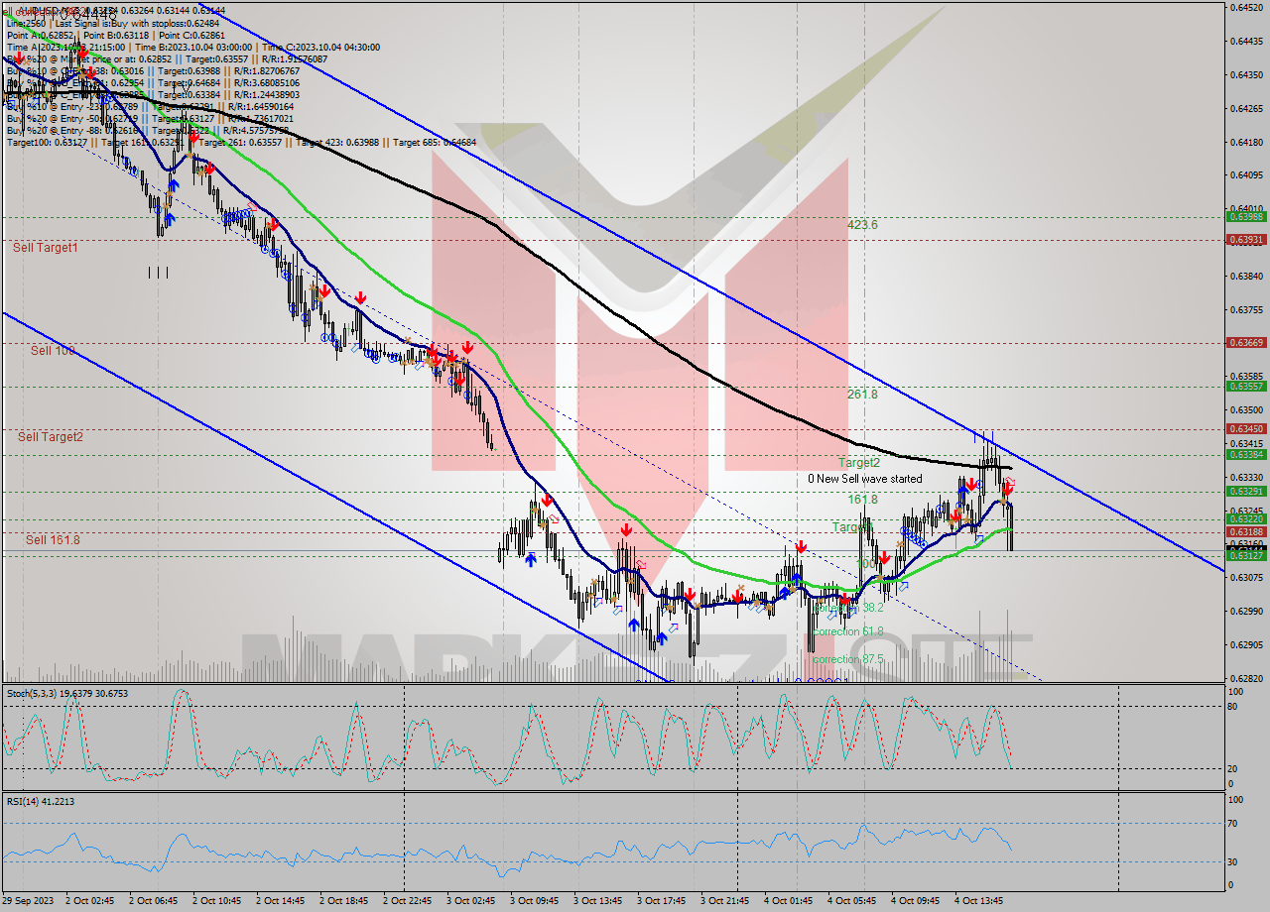
Task: Click the '4 Oct 09:45' time label
Action: tap(915, 901)
